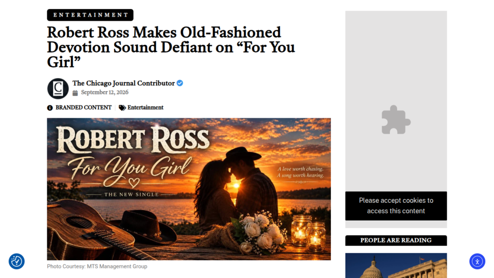The height and width of the screenshot is (278, 494).
Task: Click The Chicago Journal author logo avatar
Action: click(x=58, y=89)
